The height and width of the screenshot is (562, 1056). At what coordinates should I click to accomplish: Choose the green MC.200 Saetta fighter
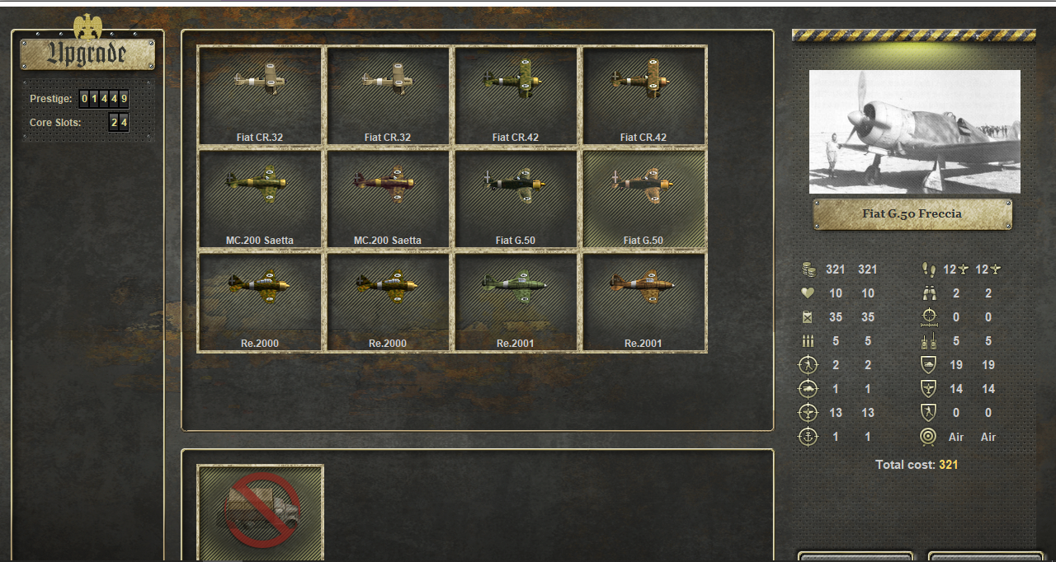click(x=260, y=199)
